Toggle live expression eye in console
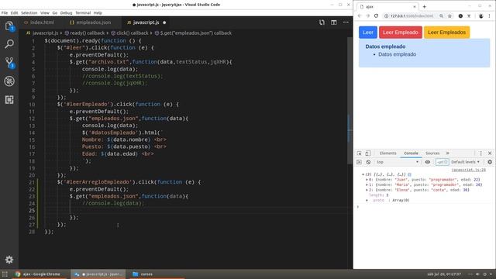Screen dimensions: 496x279 [427, 162]
